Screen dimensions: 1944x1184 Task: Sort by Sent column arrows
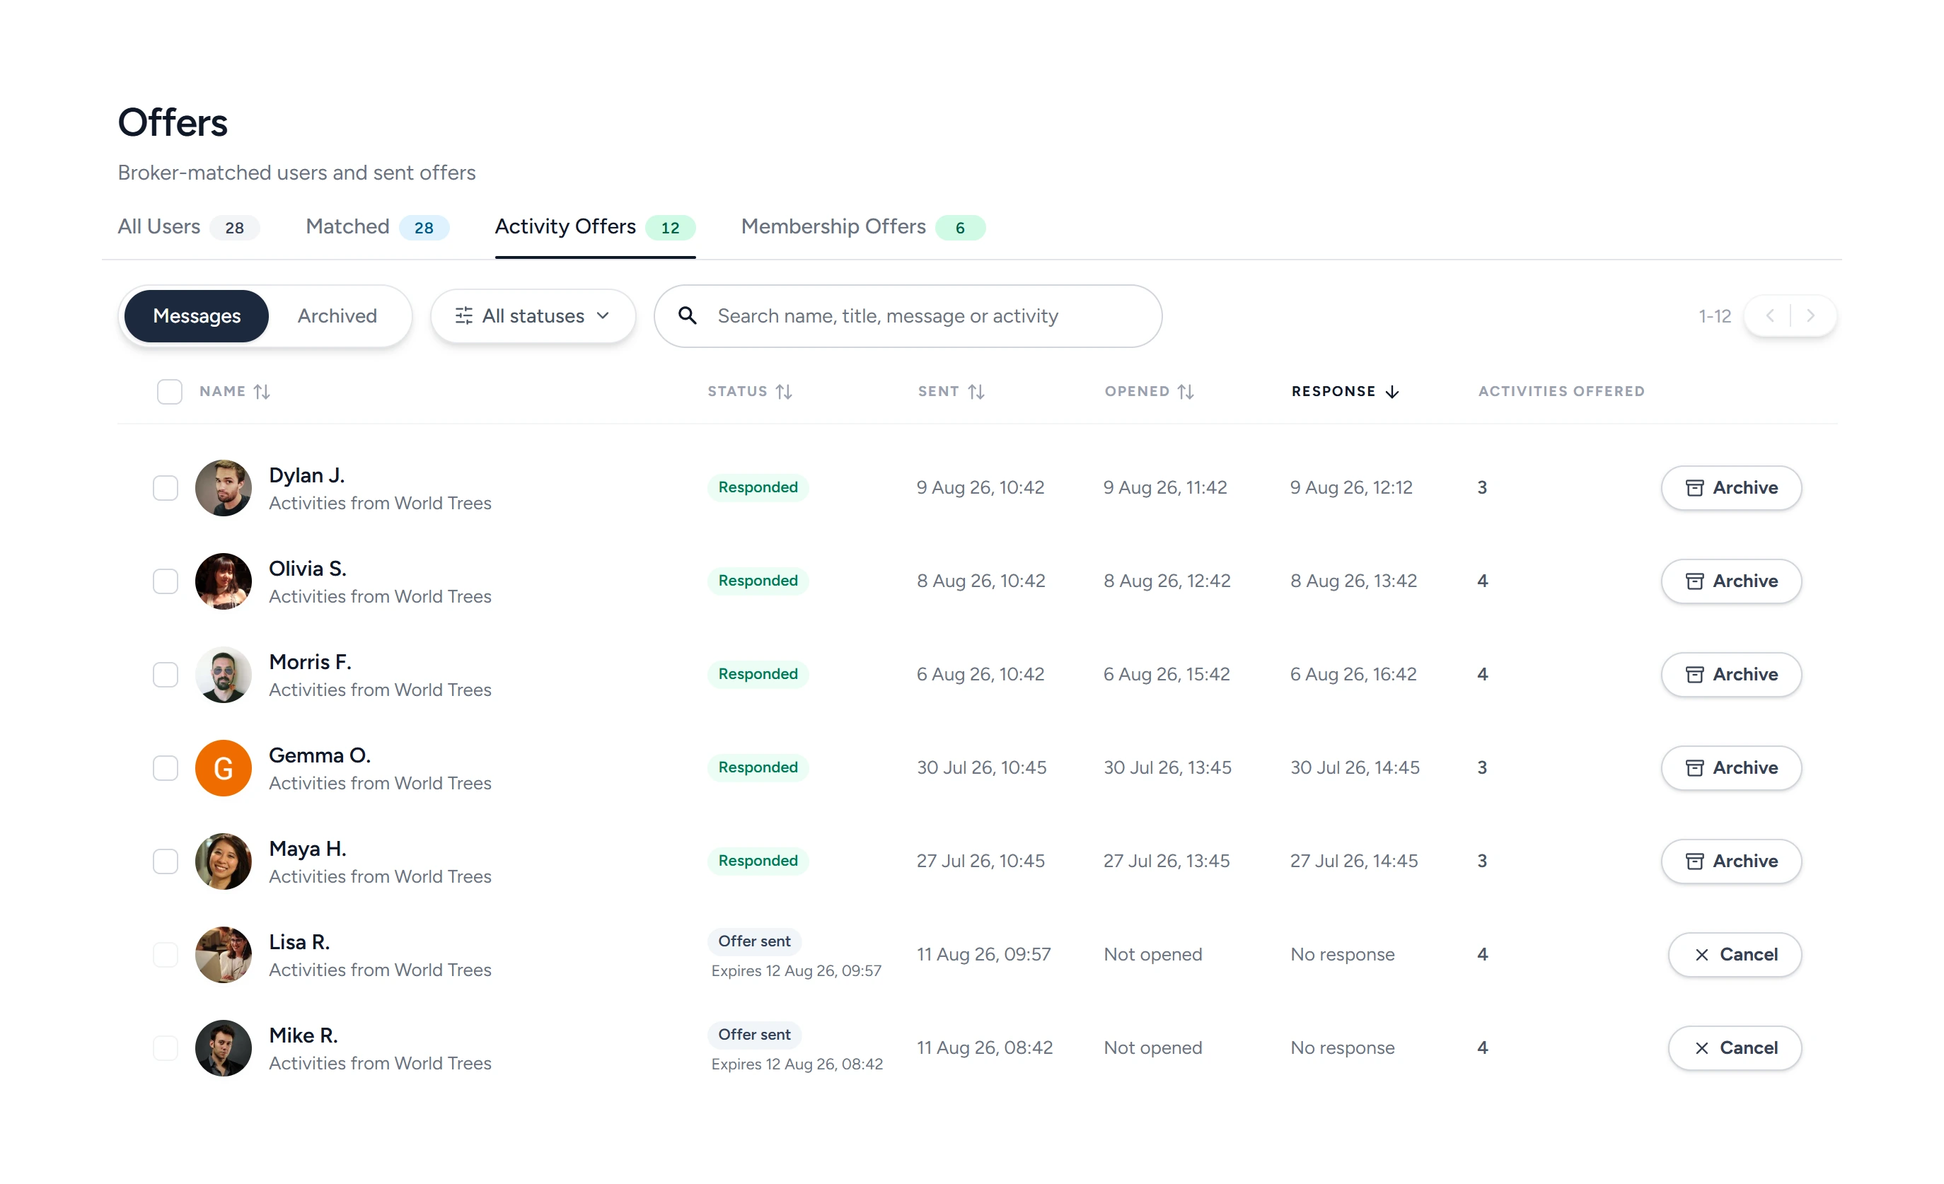coord(976,391)
